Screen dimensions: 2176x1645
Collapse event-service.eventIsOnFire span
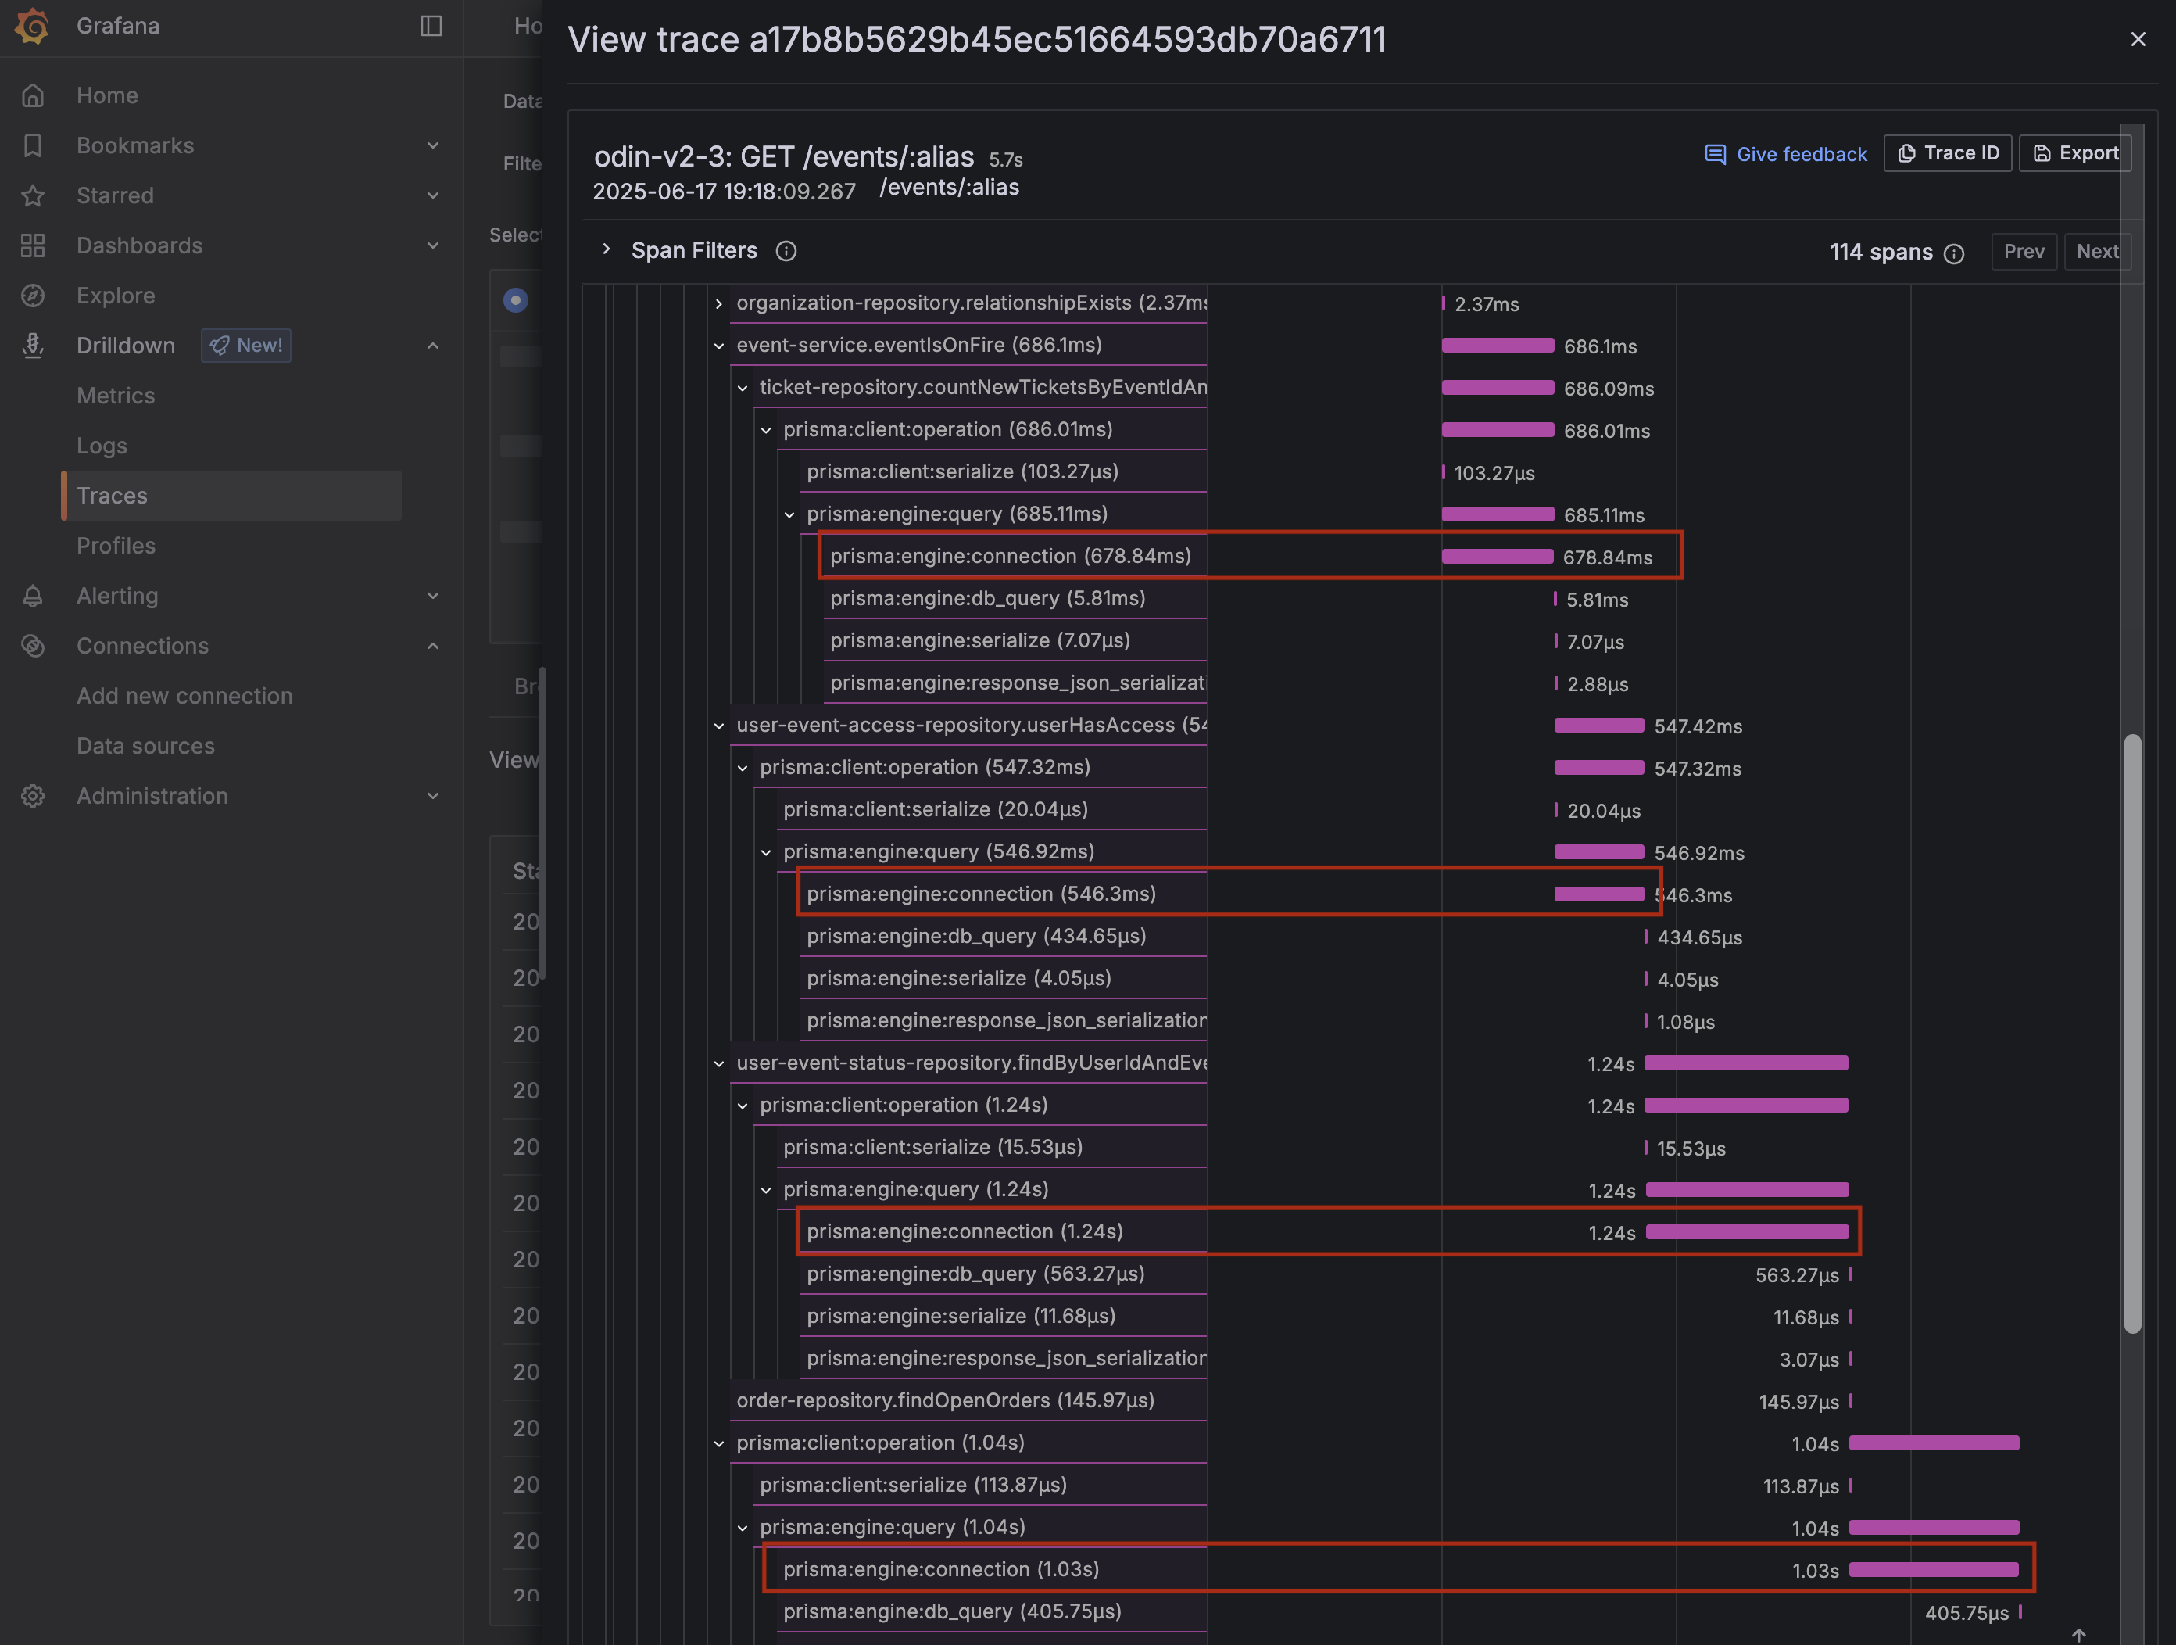click(719, 346)
